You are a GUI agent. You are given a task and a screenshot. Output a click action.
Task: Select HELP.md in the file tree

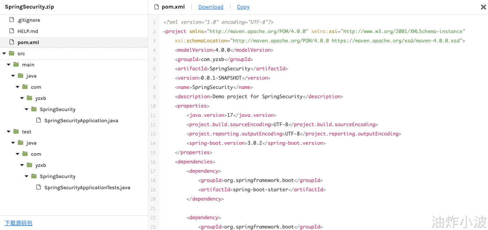coord(28,31)
